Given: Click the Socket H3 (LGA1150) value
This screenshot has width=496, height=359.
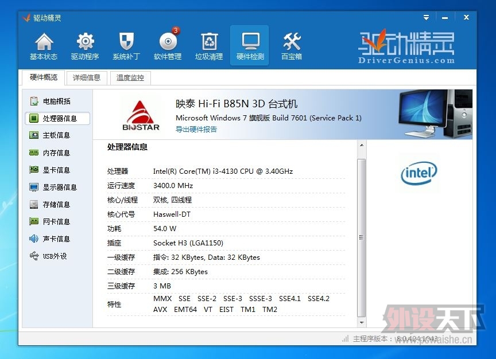Looking at the screenshot, I should [188, 243].
